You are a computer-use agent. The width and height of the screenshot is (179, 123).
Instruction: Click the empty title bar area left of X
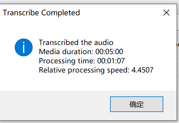tap(121, 13)
